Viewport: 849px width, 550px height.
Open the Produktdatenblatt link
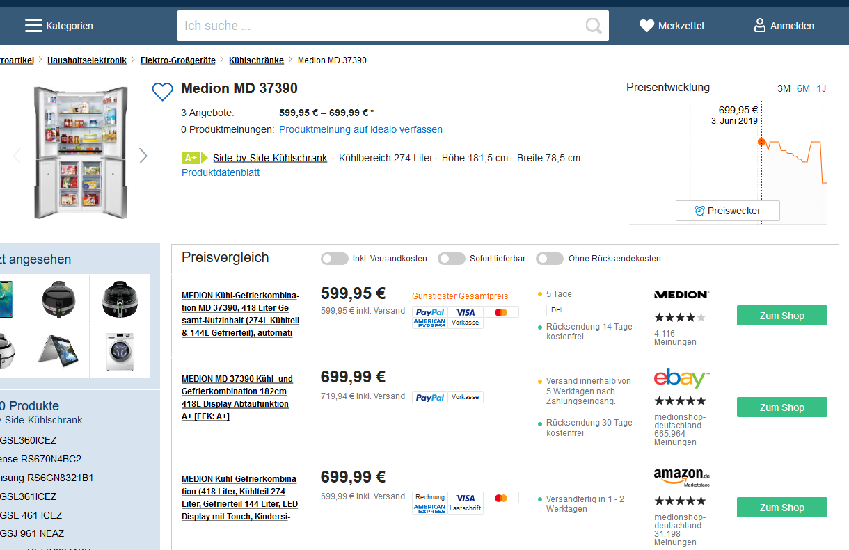[221, 172]
